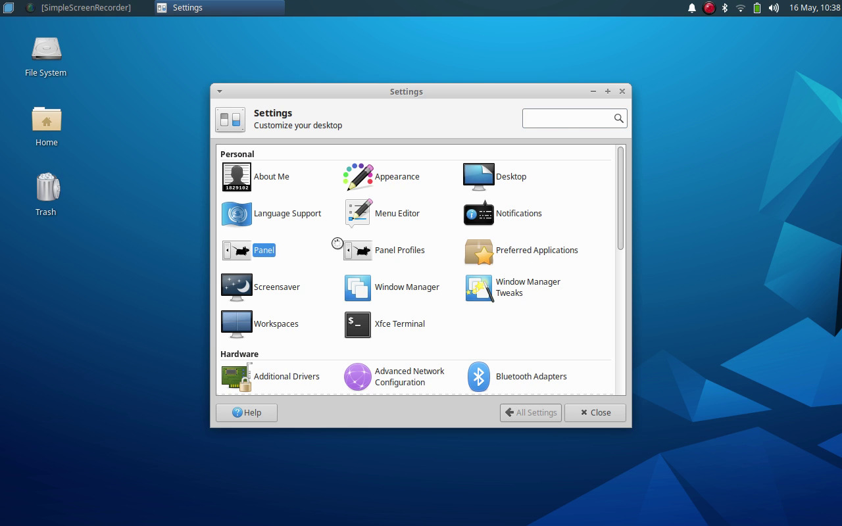
Task: Open the Whisker applications menu in panel
Action: (x=9, y=8)
